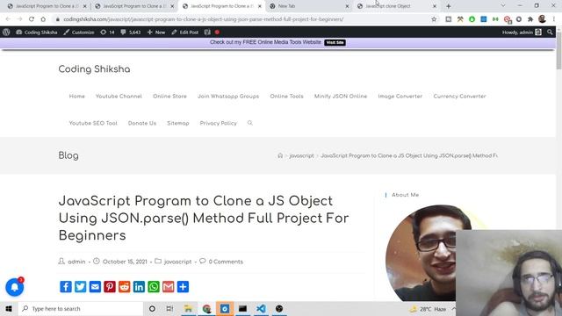
Task: Share post via blue Email icon
Action: coord(95,287)
